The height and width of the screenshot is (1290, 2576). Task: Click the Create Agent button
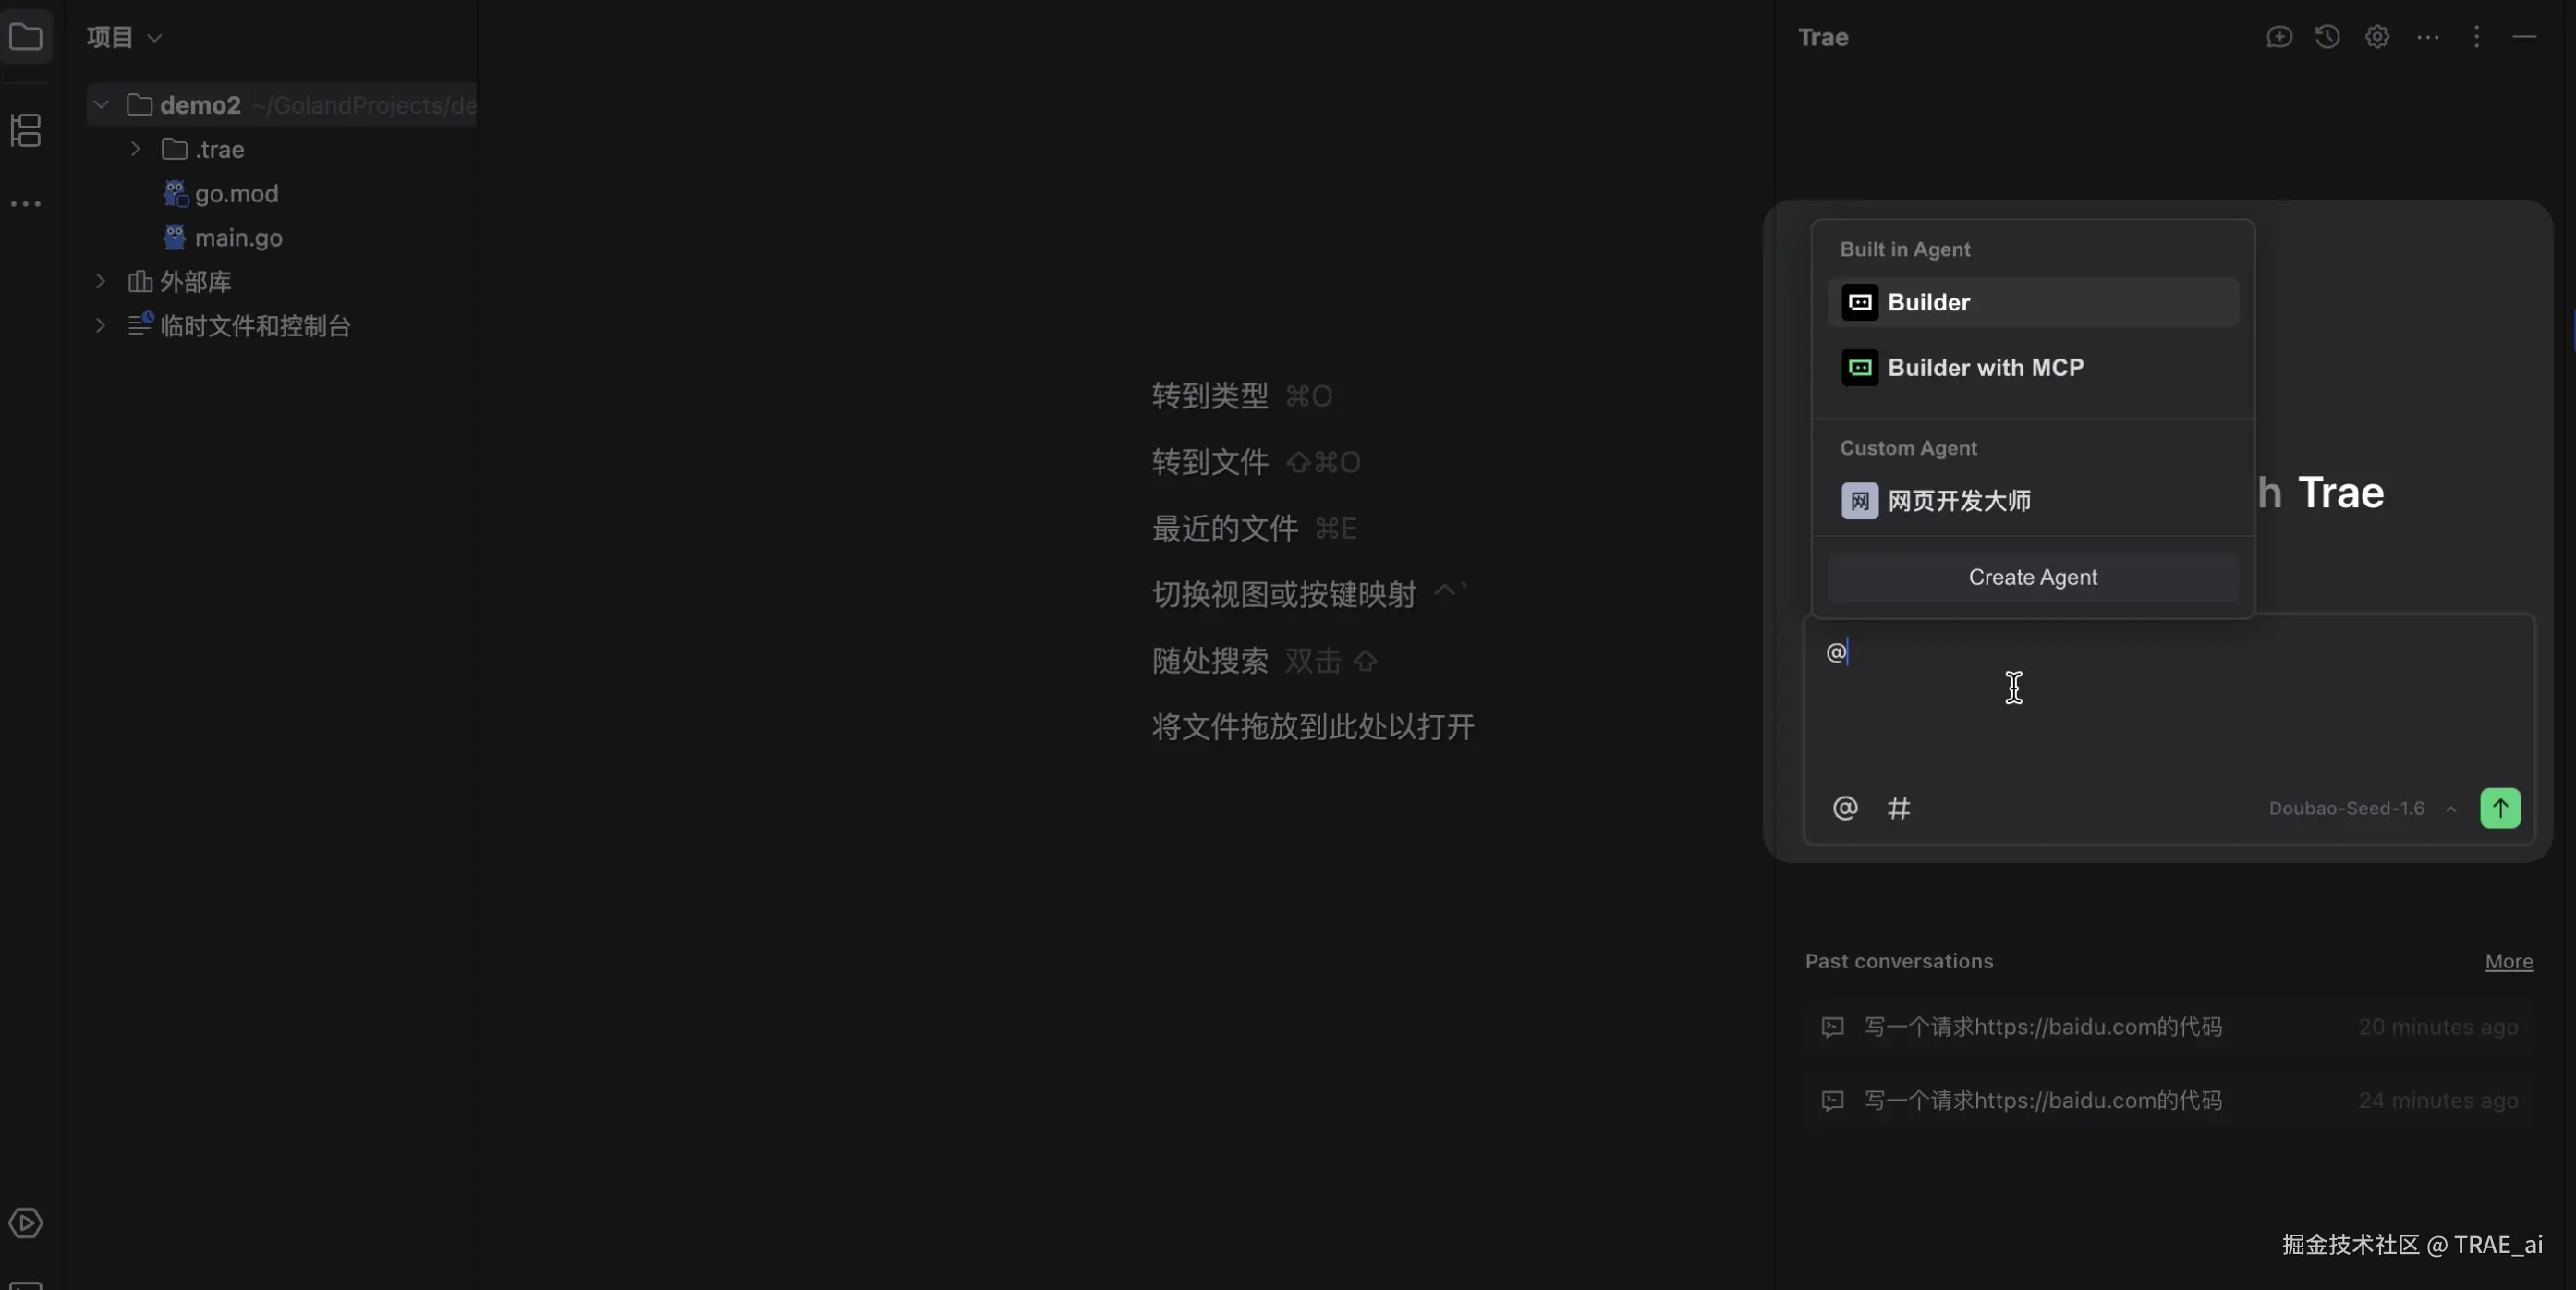click(x=2032, y=577)
